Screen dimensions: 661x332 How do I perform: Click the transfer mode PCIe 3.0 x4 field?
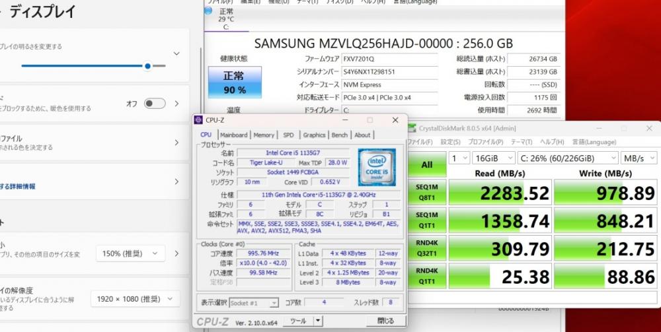coord(389,98)
